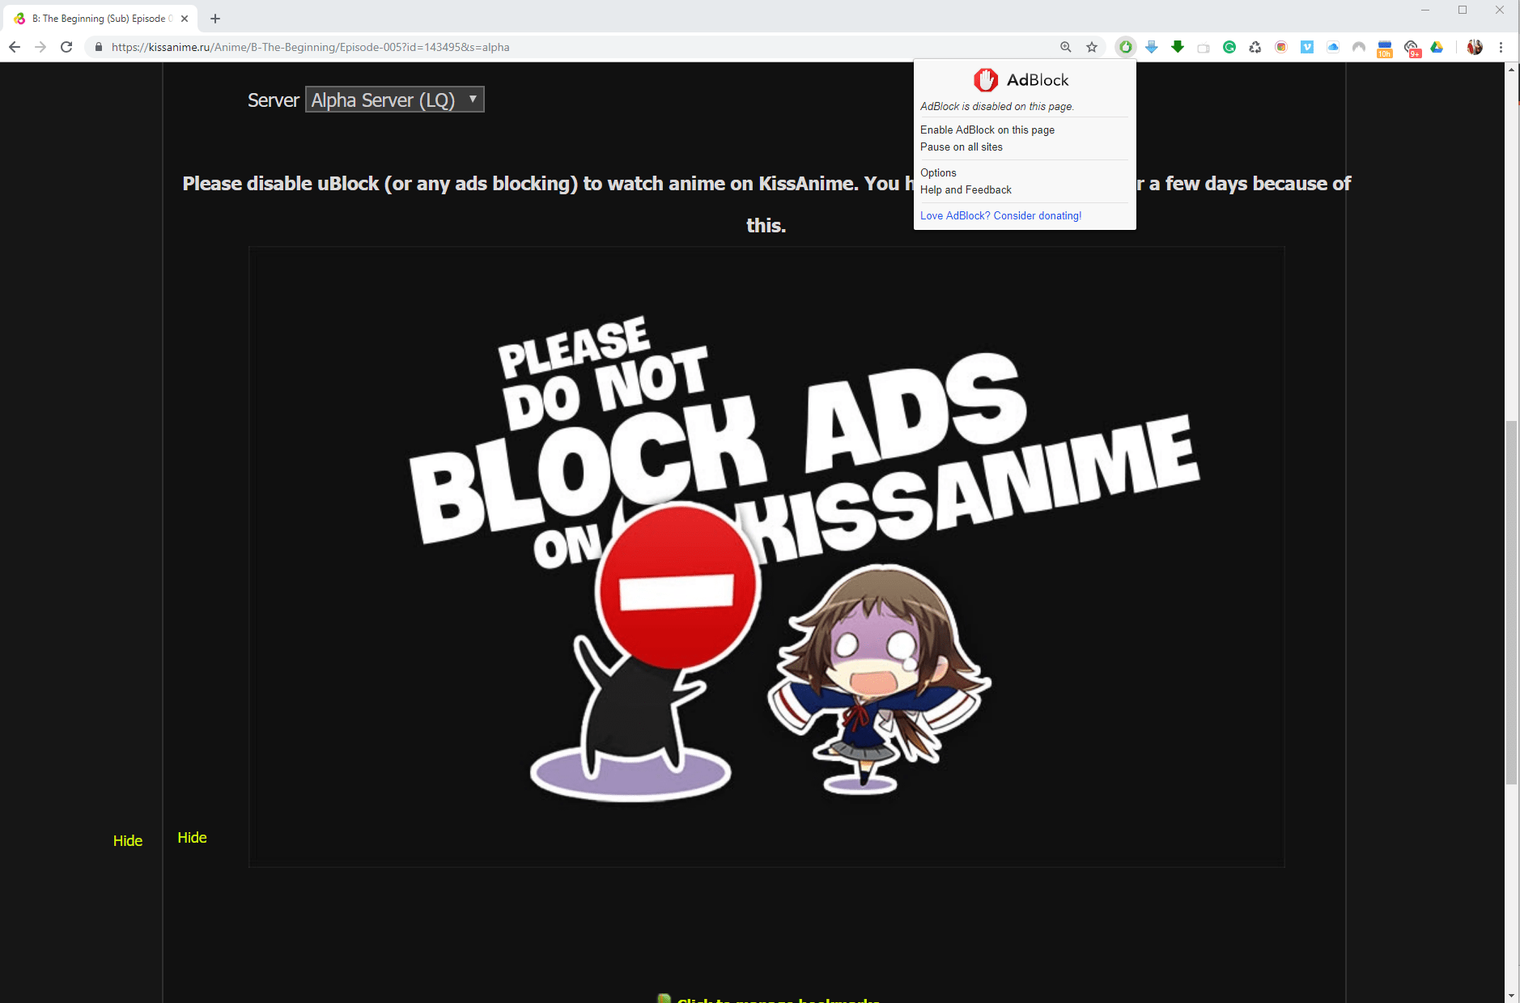
Task: Click the address bar URL
Action: [x=311, y=47]
